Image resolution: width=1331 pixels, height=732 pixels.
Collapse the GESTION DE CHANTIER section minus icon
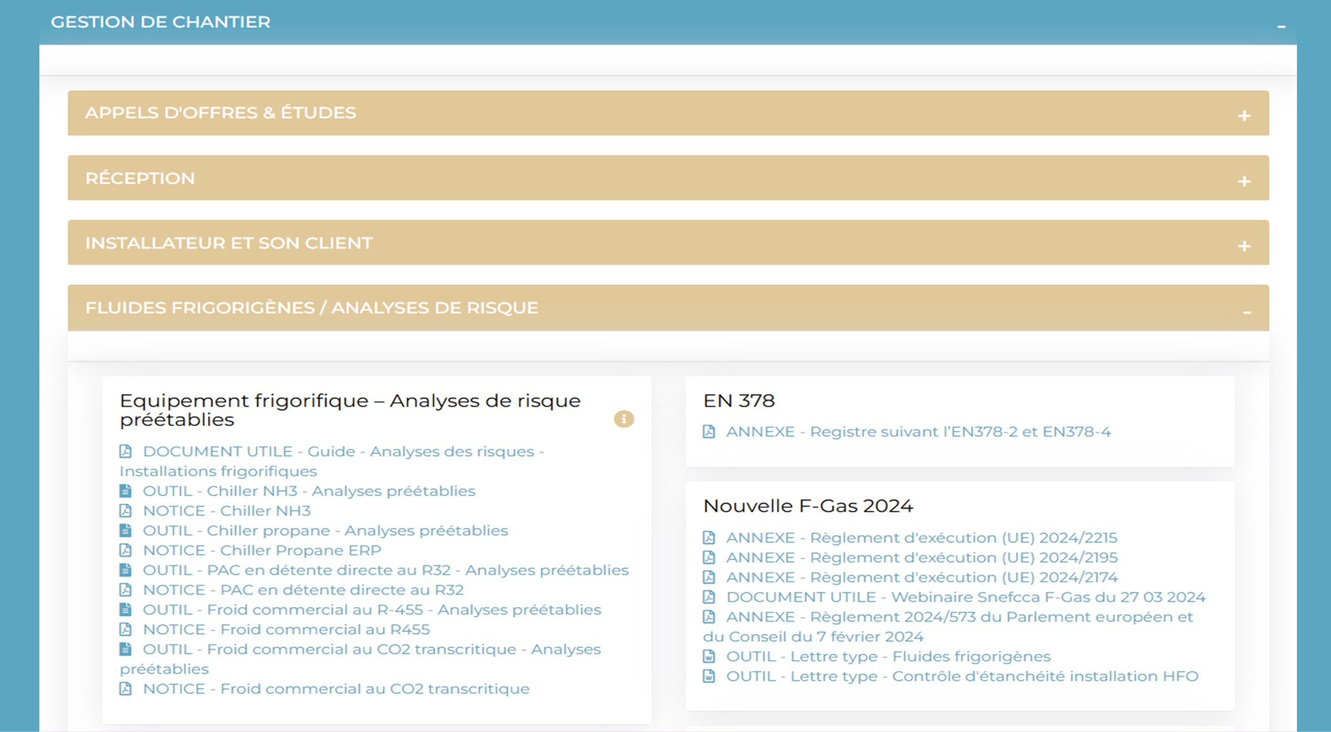pyautogui.click(x=1281, y=26)
